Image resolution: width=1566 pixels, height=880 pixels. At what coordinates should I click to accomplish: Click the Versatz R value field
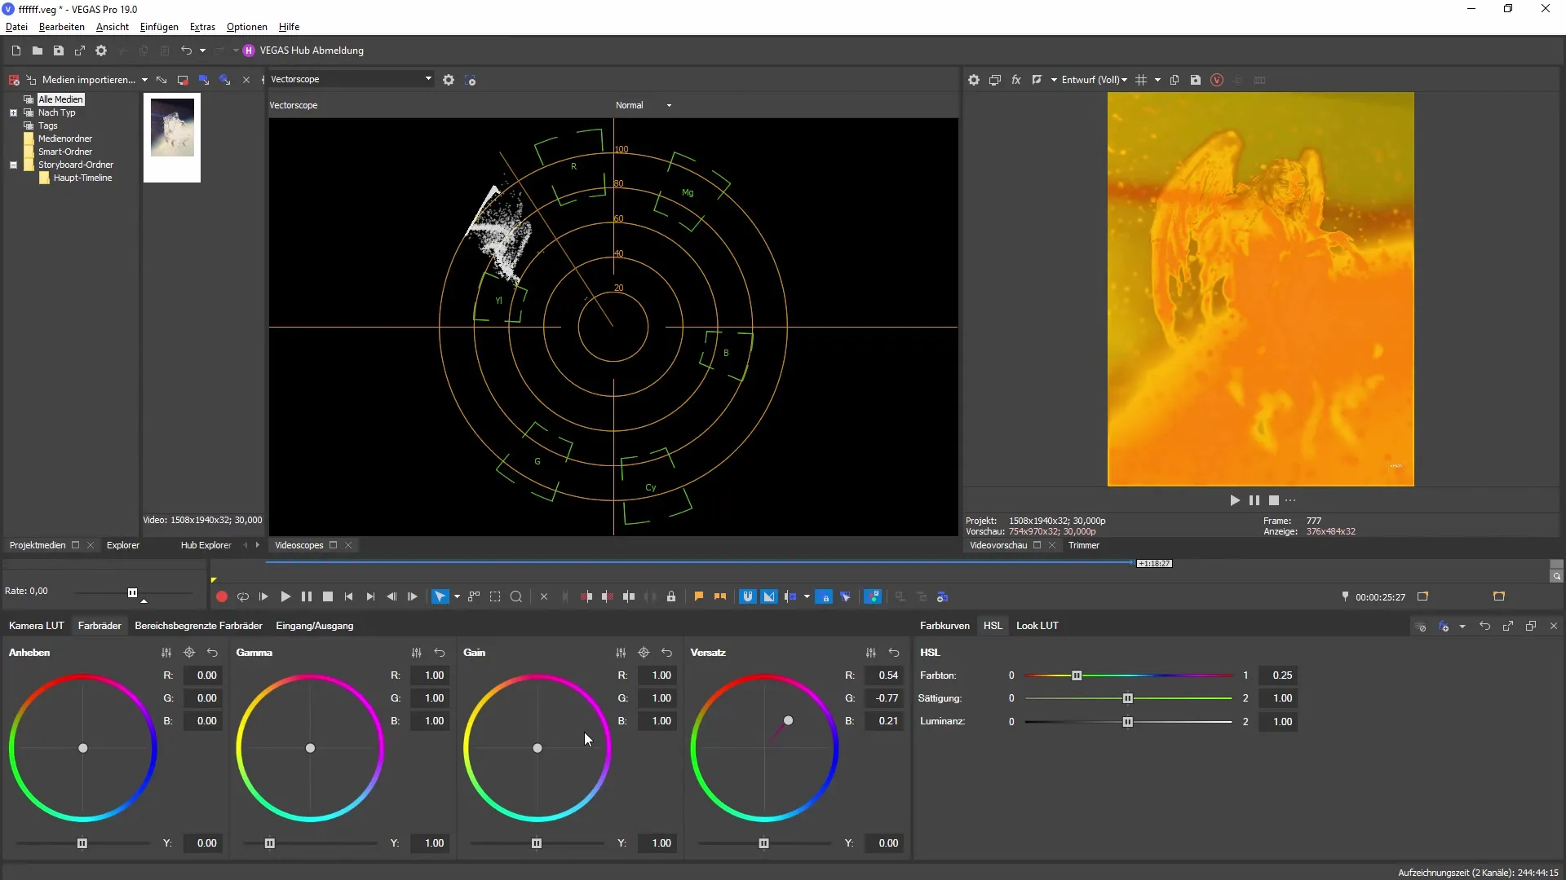884,675
